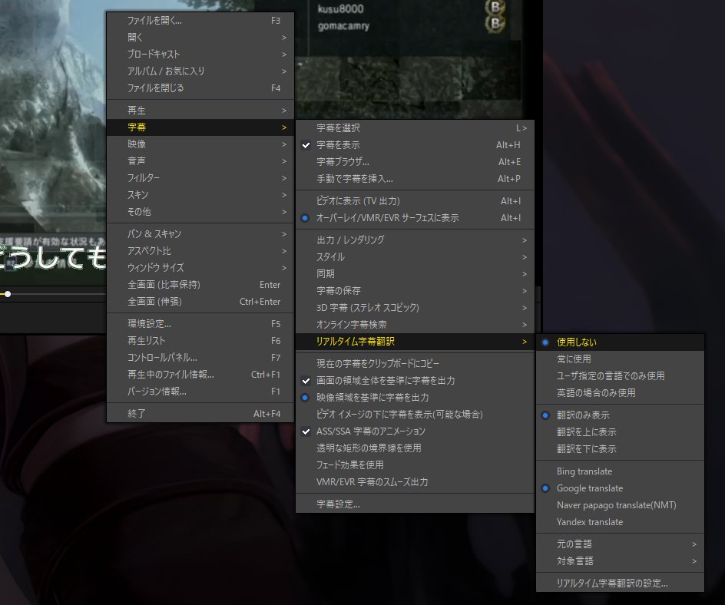Click user name gomacamry in video
The width and height of the screenshot is (725, 605).
click(343, 26)
